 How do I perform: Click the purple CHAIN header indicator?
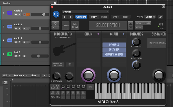click(x=98, y=34)
